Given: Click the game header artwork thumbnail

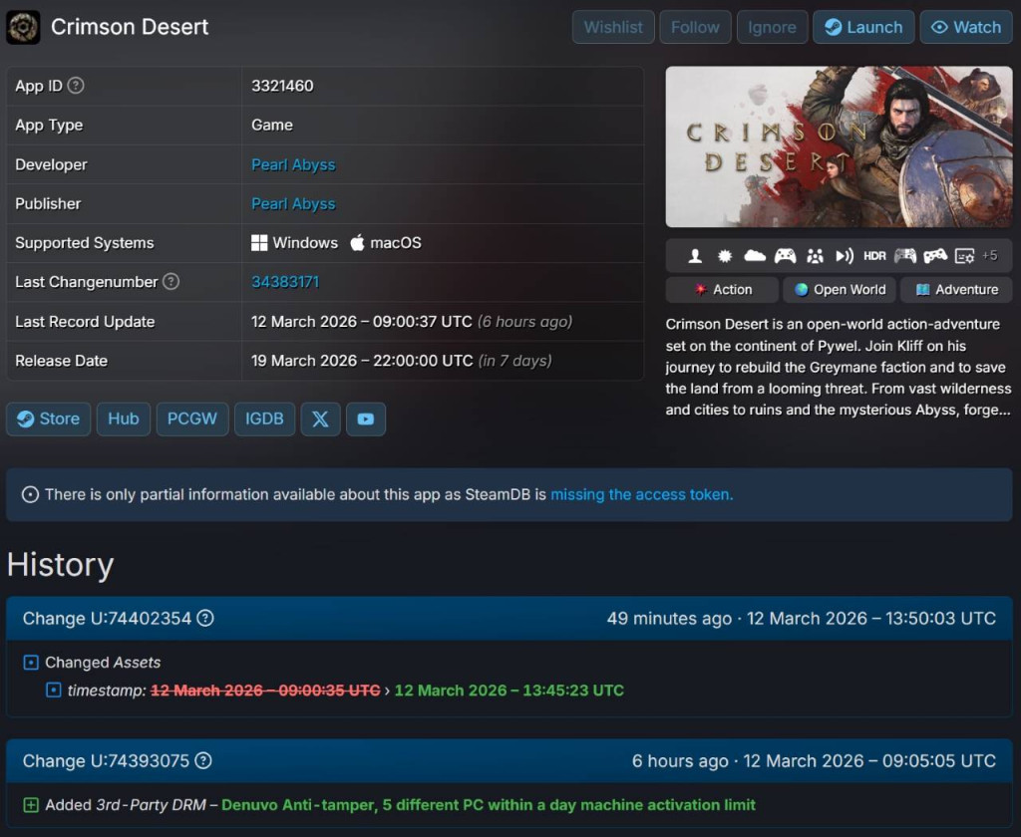Looking at the screenshot, I should 839,145.
